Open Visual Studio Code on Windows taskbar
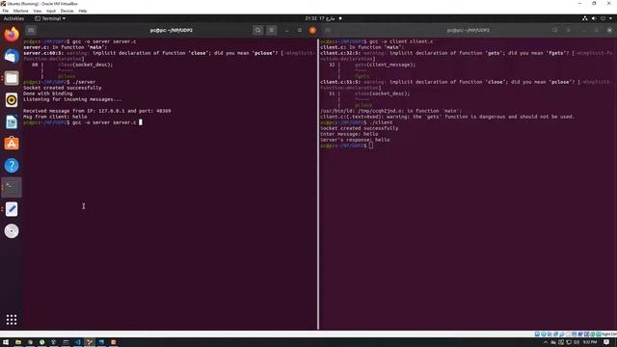Screen dimensions: 617x347 coord(77,342)
